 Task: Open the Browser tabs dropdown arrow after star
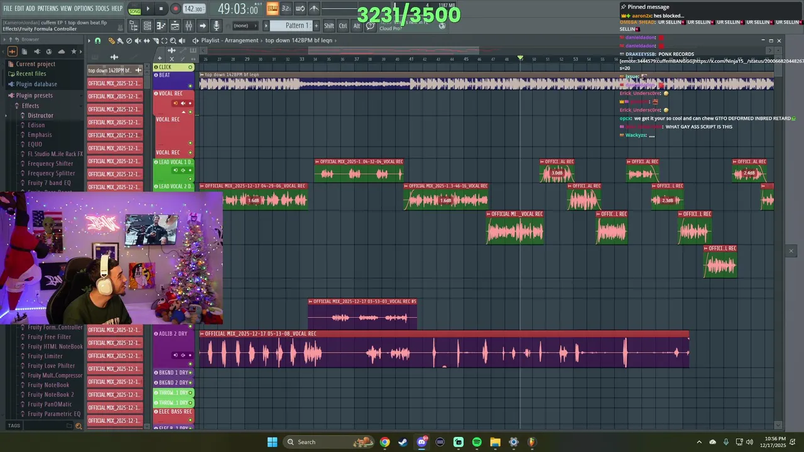(81, 51)
